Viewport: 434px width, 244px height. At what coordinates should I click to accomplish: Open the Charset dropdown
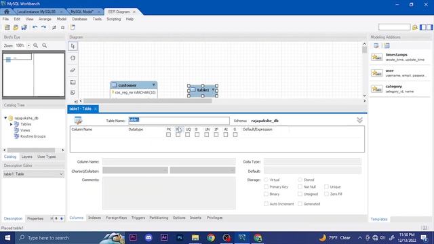pos(136,170)
